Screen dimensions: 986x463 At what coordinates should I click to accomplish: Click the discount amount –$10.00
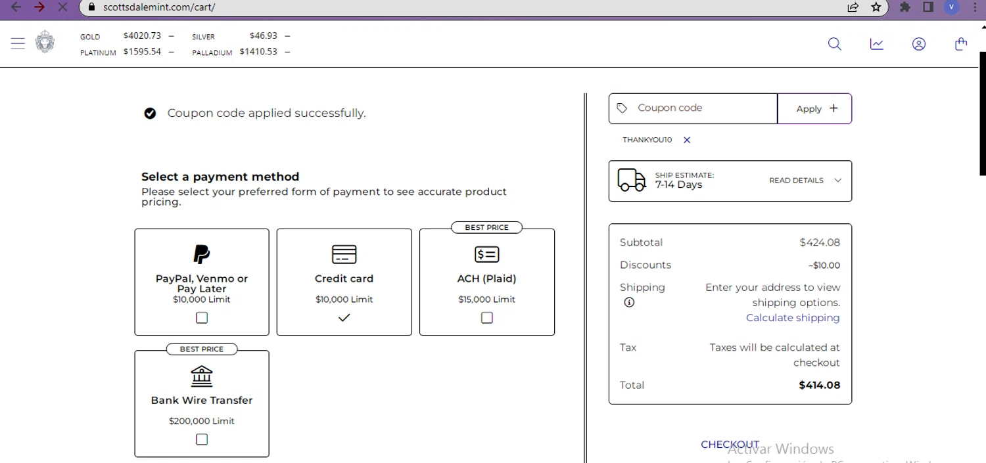824,265
